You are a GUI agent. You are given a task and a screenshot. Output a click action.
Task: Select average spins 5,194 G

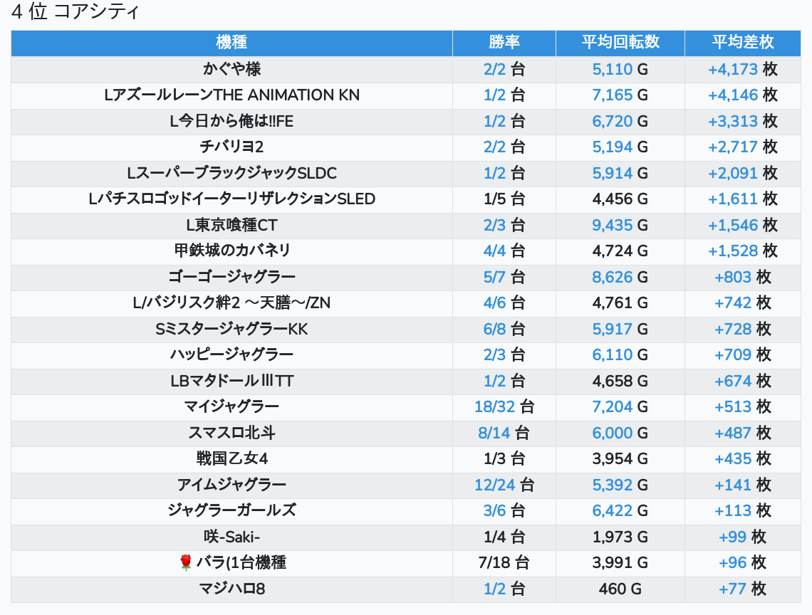pyautogui.click(x=620, y=147)
